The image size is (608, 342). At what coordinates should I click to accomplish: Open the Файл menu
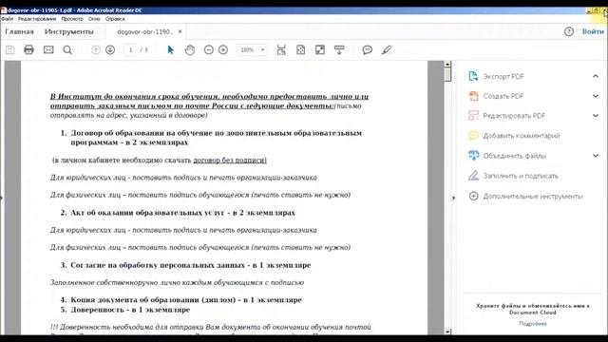click(x=8, y=19)
